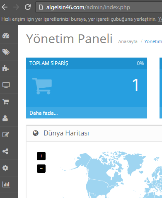Click the large cart icon in Toplam Sipariş tile
162x198 pixels.
pos(42,86)
